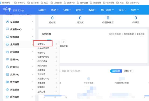Click the 交易管理 sidebar icon
Image resolution: width=149 pixels, height=101 pixels.
pyautogui.click(x=8, y=22)
